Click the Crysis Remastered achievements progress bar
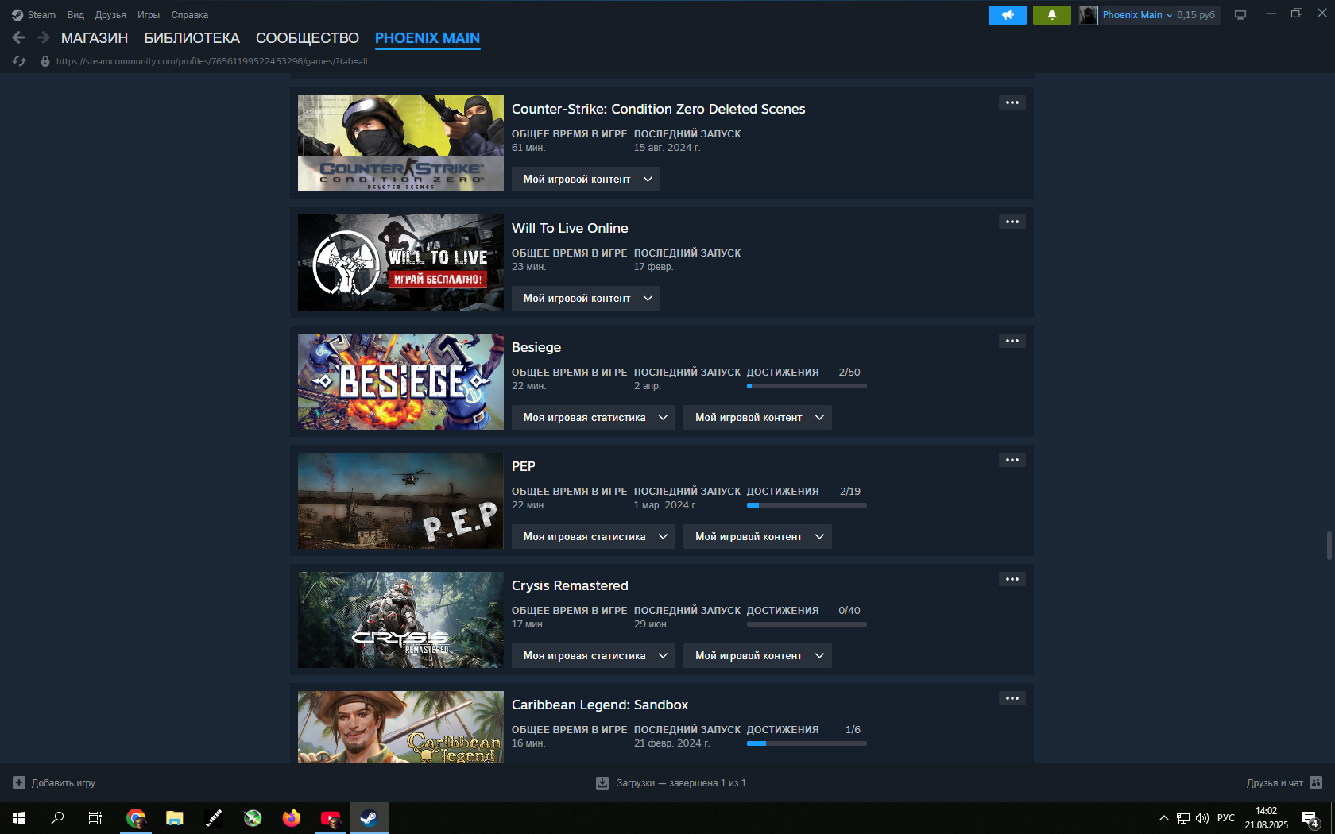This screenshot has height=834, width=1335. point(807,624)
